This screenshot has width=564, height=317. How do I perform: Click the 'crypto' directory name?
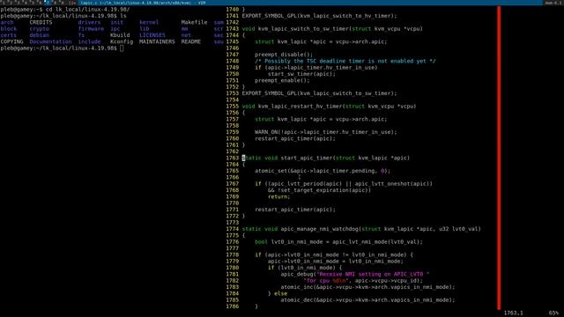tap(39, 29)
